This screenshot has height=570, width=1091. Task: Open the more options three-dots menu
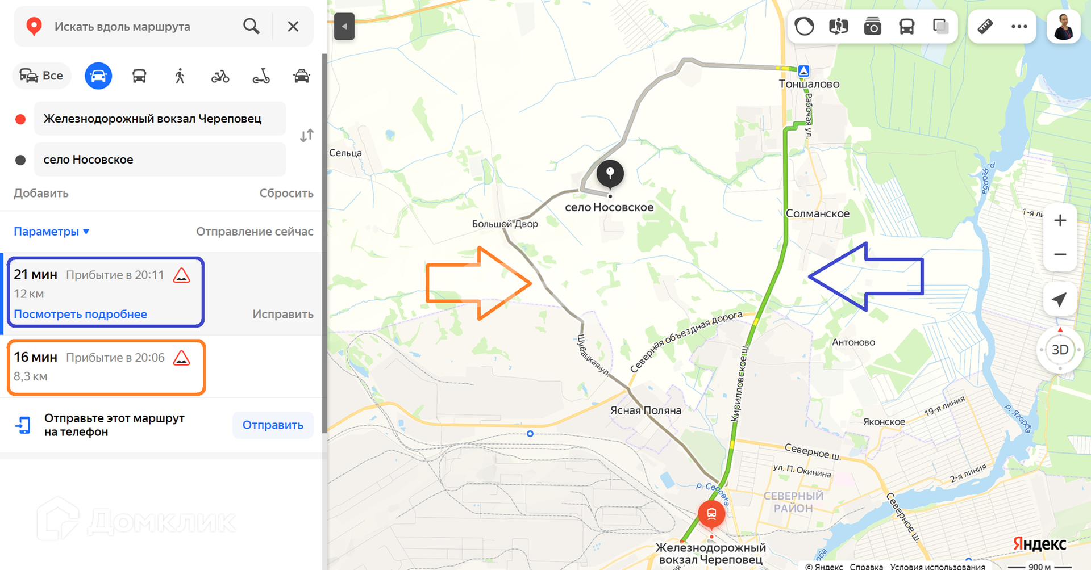tap(1019, 26)
